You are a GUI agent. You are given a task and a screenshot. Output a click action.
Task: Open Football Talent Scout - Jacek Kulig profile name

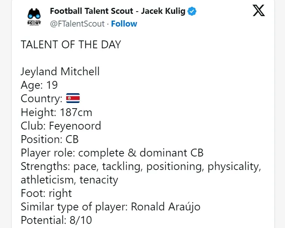click(117, 11)
